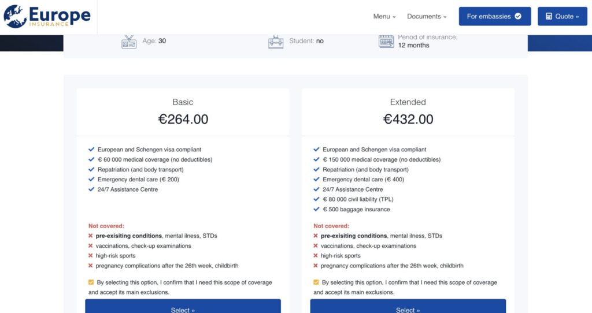This screenshot has width=592, height=313.
Task: Click the checkmark badge in For embassies
Action: point(518,16)
